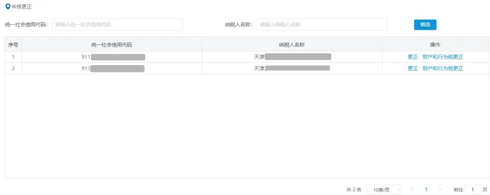Open the 10条/页 page size dropdown

[384, 190]
